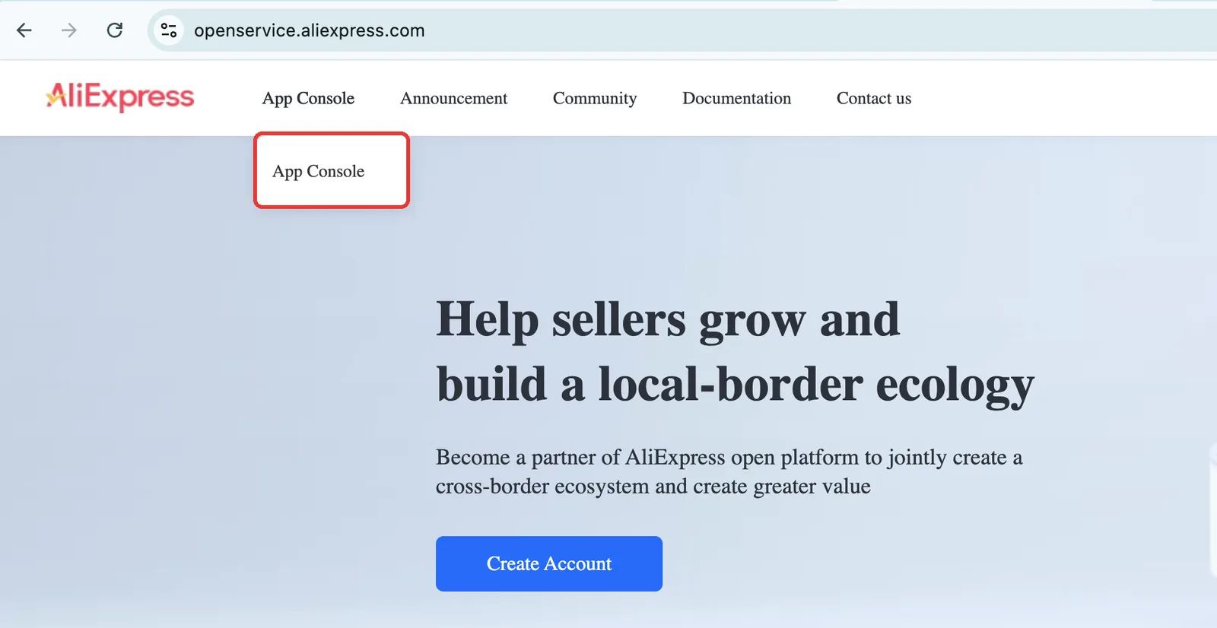Go to the Community navigation item

point(595,98)
